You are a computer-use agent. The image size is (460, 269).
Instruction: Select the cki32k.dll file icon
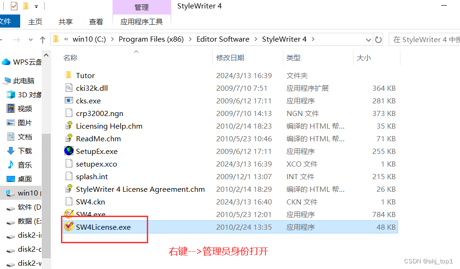coord(68,88)
